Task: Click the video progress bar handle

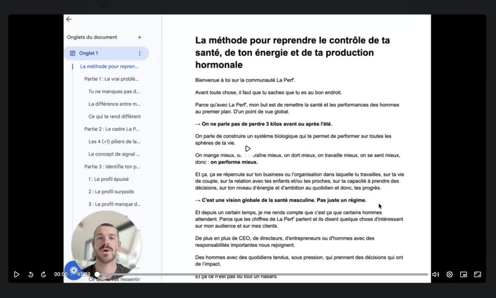Action: [x=97, y=274]
